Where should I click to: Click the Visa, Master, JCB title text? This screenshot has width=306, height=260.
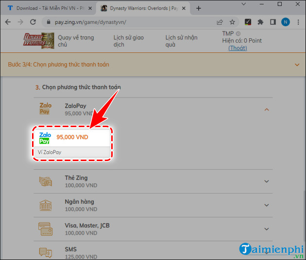coord(87,226)
